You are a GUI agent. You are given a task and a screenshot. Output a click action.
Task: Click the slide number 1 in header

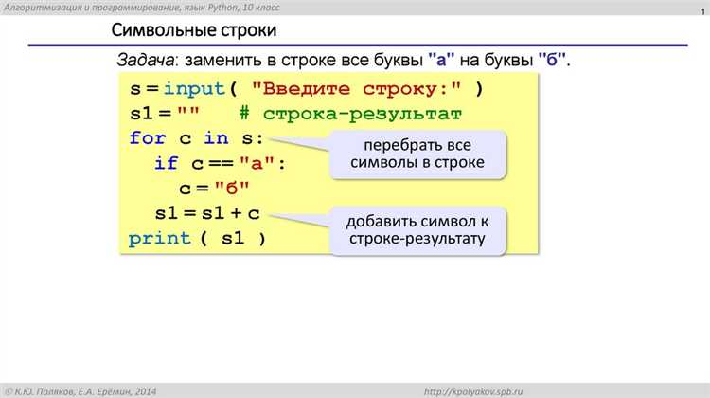click(703, 11)
